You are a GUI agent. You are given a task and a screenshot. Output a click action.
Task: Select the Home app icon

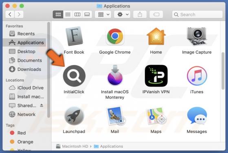click(156, 36)
